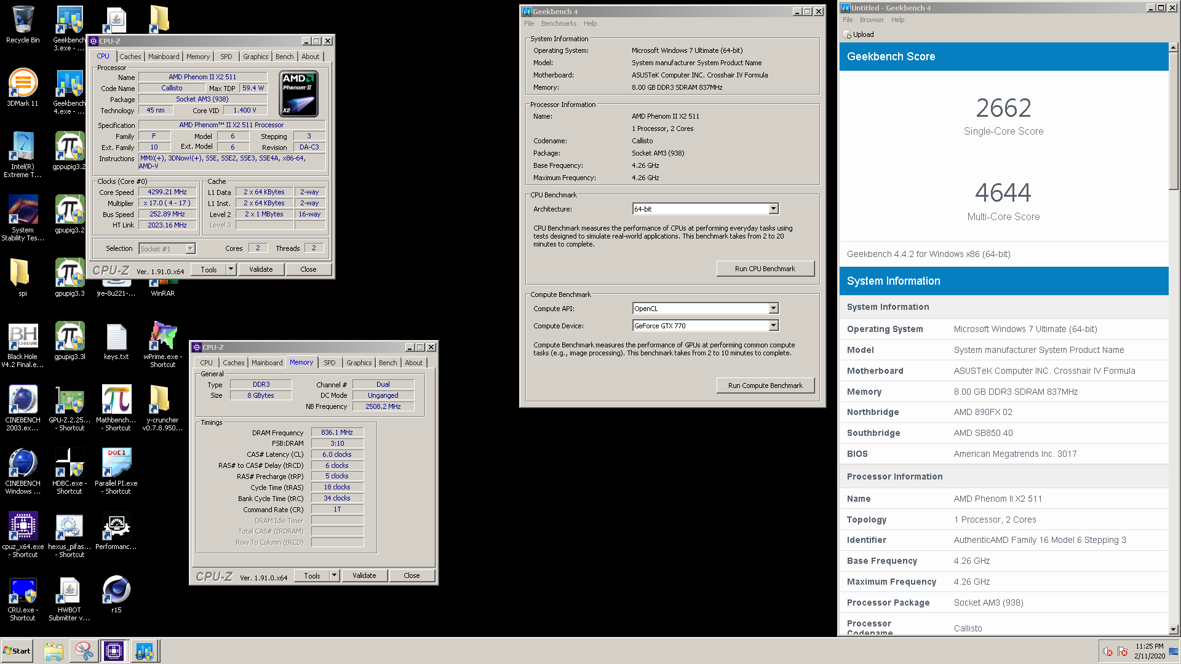Image resolution: width=1181 pixels, height=664 pixels.
Task: Switch to Graphics tab in the Memory tab's CPU-Z window
Action: click(x=359, y=363)
